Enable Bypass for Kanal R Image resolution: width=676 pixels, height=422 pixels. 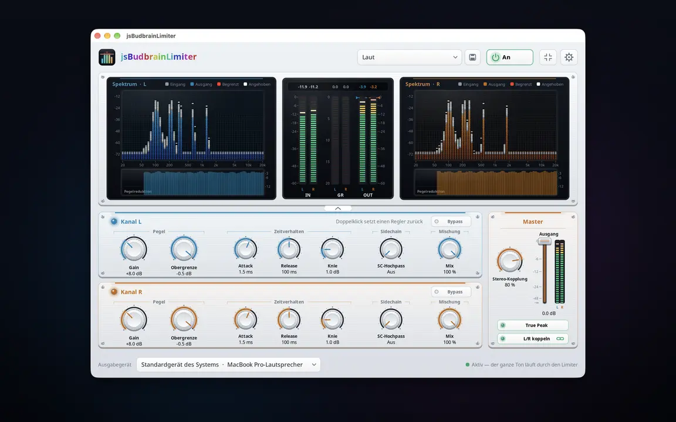click(451, 291)
